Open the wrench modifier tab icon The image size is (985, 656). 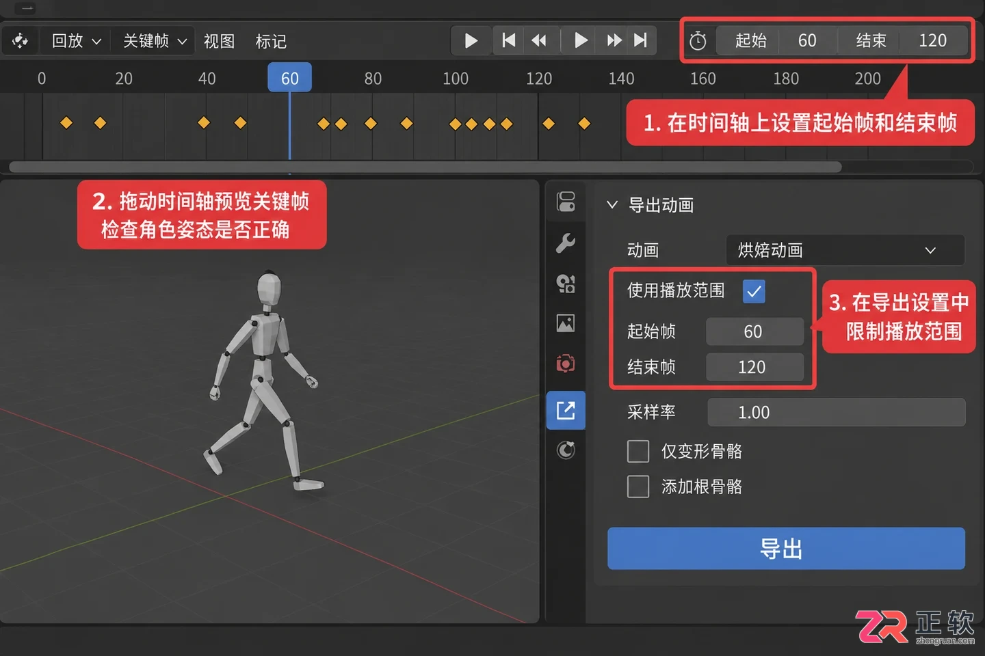pyautogui.click(x=566, y=243)
